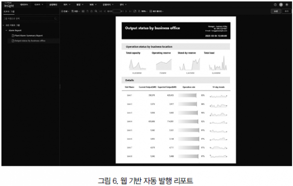Open the save (저장) dropdown in viewer toolbar
Screen dimensions: 293x186
[76, 11]
